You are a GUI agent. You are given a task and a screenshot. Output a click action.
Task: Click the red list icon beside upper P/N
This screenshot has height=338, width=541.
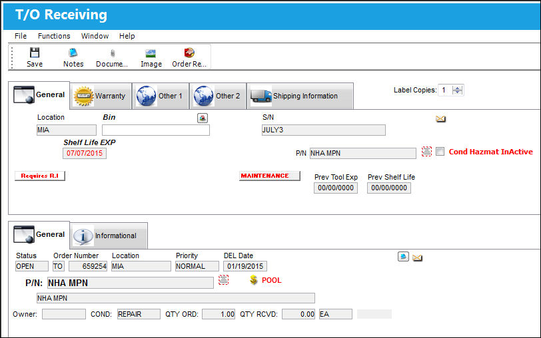(x=427, y=151)
